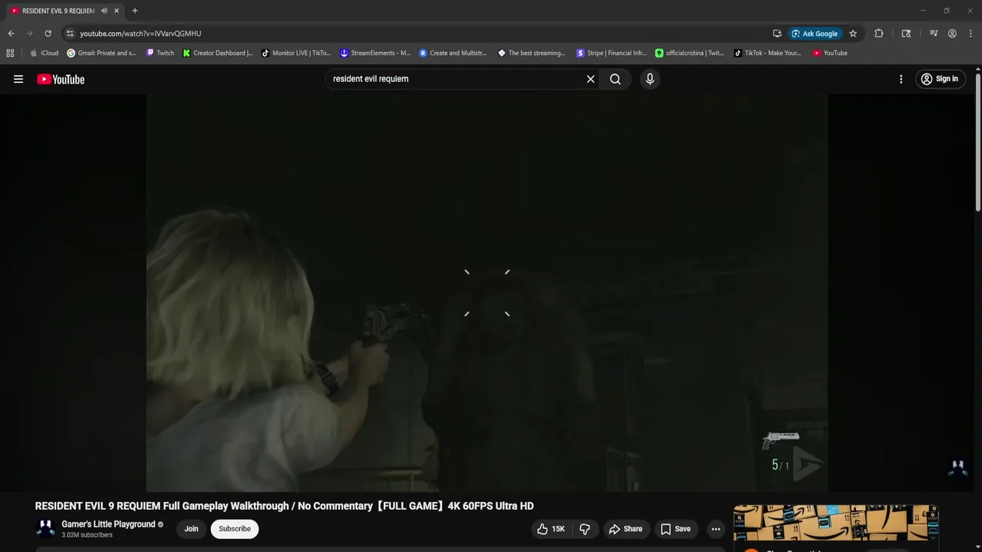Sign in to YouTube
982x552 pixels.
click(940, 79)
